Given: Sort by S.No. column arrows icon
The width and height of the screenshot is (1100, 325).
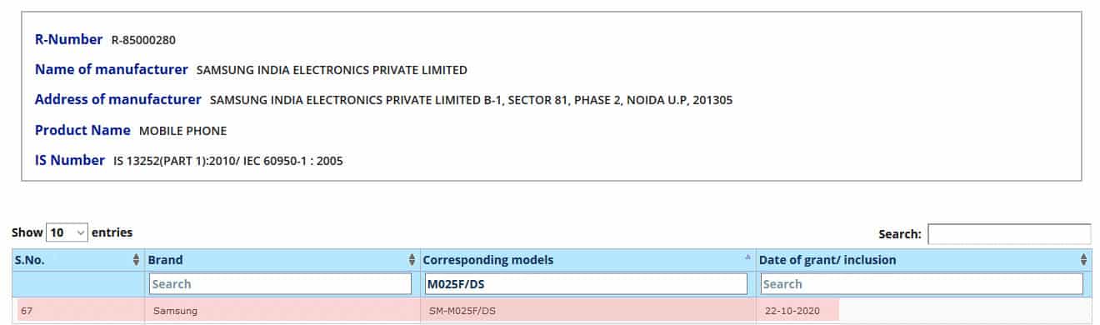Looking at the screenshot, I should [137, 260].
